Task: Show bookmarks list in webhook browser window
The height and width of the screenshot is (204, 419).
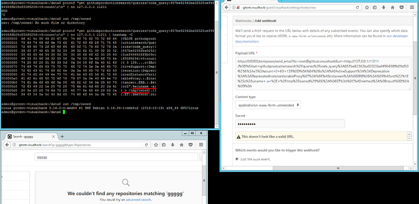Action: coord(375,7)
